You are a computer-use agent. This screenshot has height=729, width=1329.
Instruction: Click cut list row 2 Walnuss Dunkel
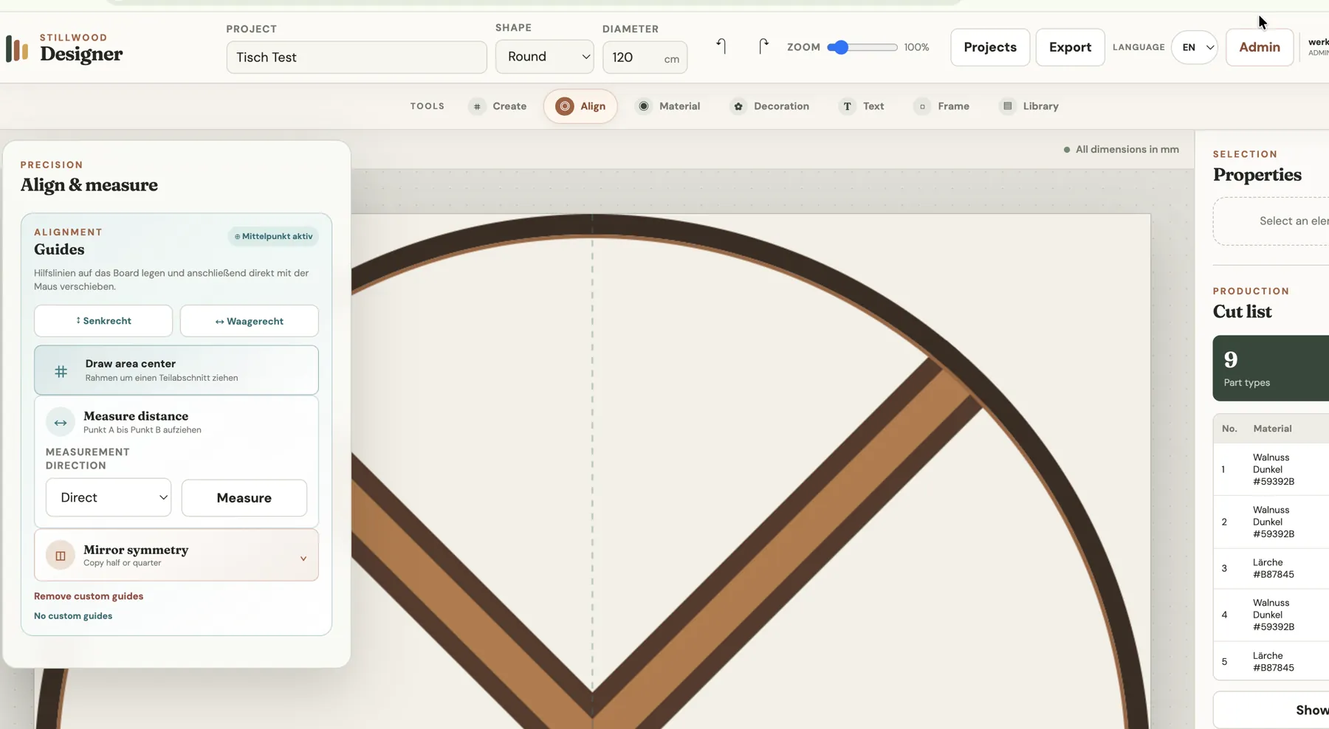1271,522
